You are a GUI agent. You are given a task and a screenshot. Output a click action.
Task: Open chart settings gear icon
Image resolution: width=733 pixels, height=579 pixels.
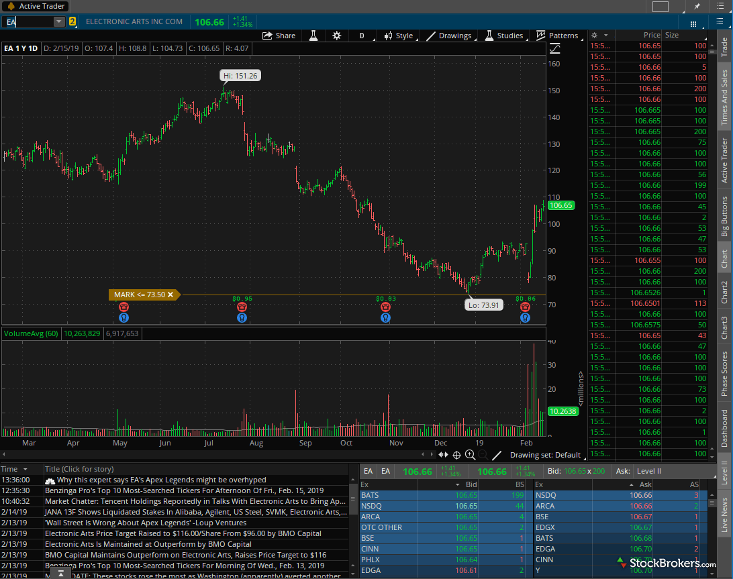[x=336, y=36]
